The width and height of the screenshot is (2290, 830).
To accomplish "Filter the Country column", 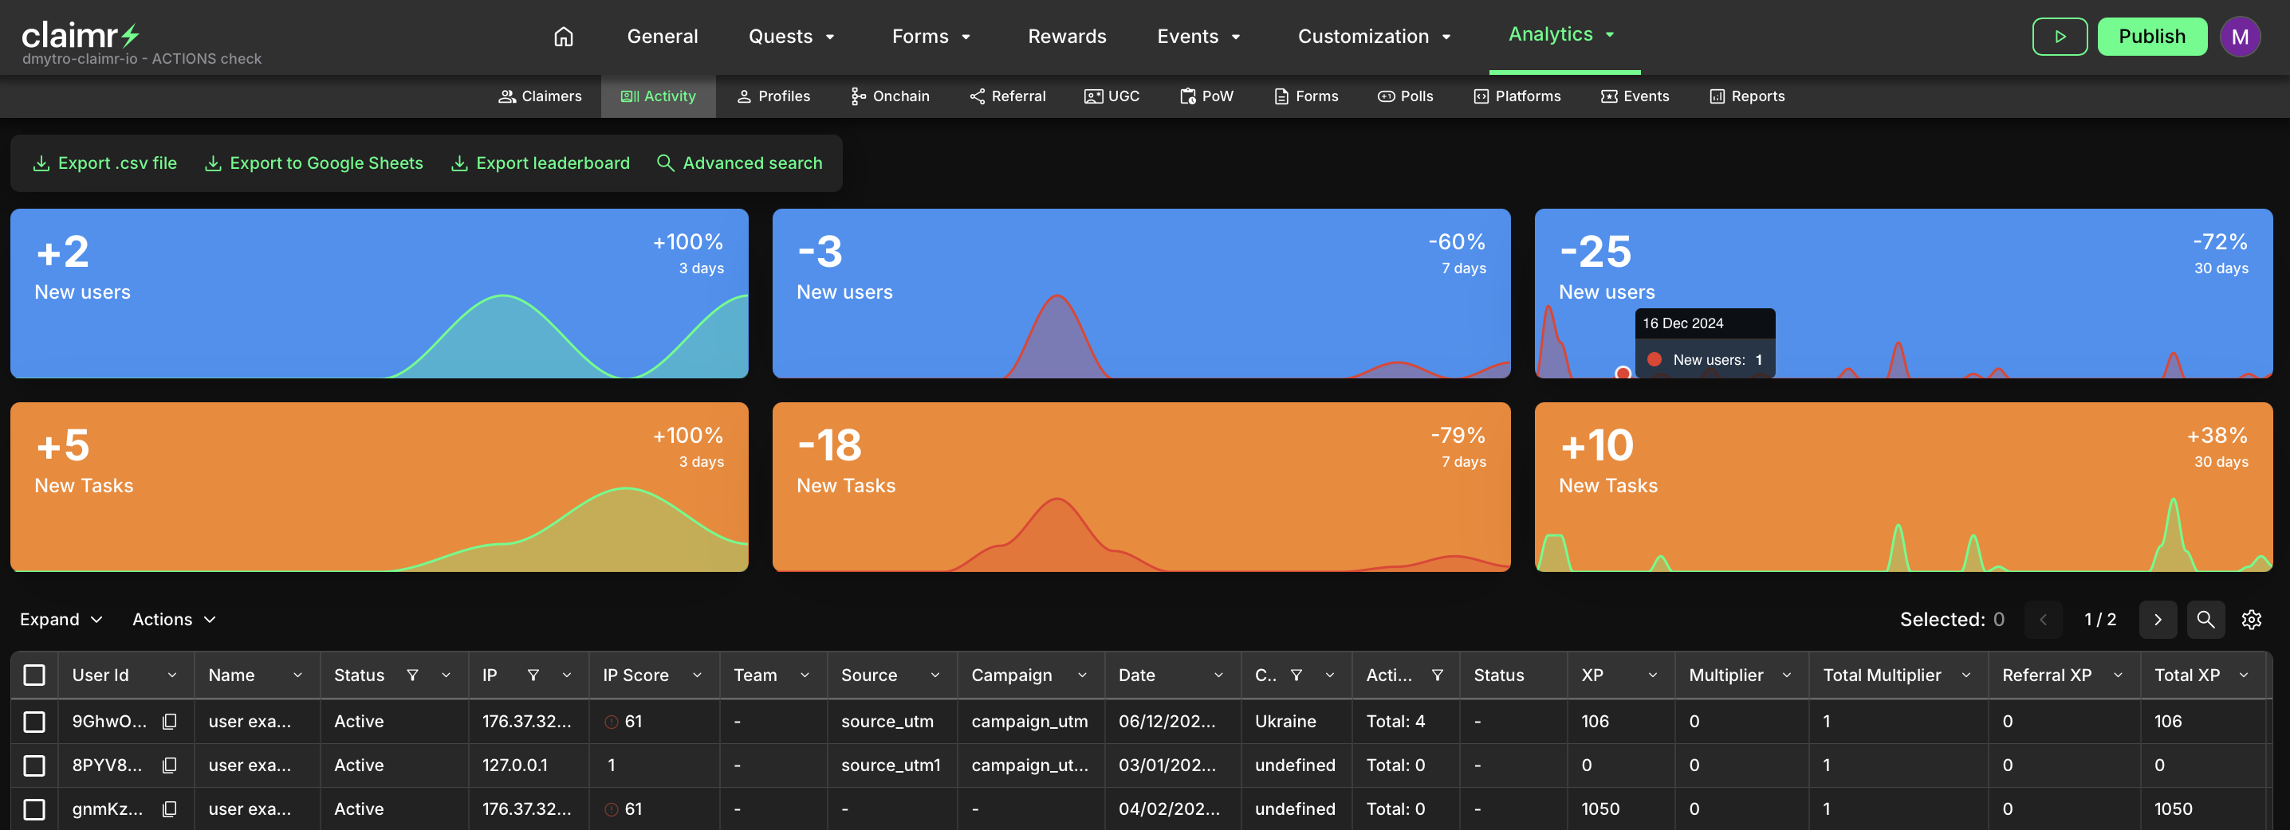I will tap(1296, 675).
